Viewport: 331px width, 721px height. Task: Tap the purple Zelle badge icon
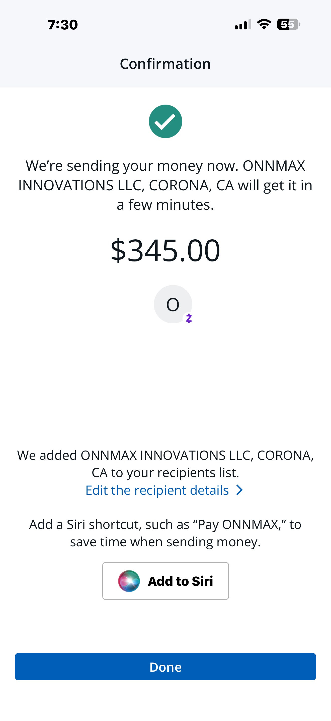(x=189, y=319)
